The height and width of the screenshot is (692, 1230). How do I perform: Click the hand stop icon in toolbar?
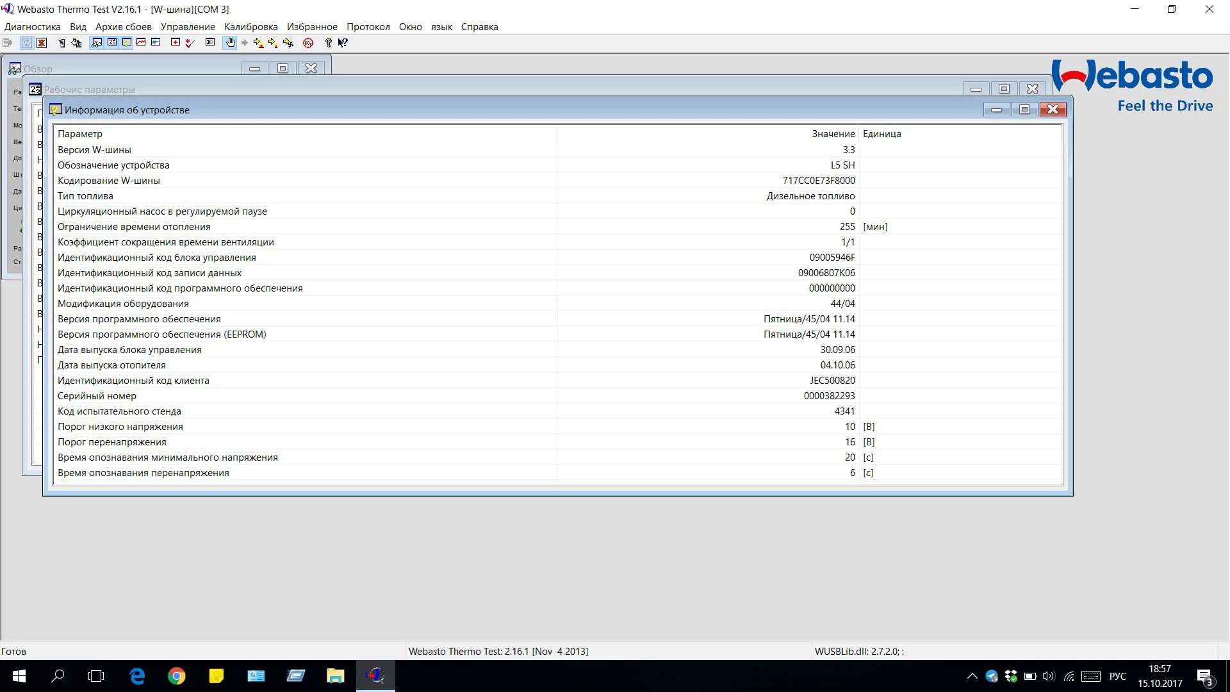coord(230,43)
